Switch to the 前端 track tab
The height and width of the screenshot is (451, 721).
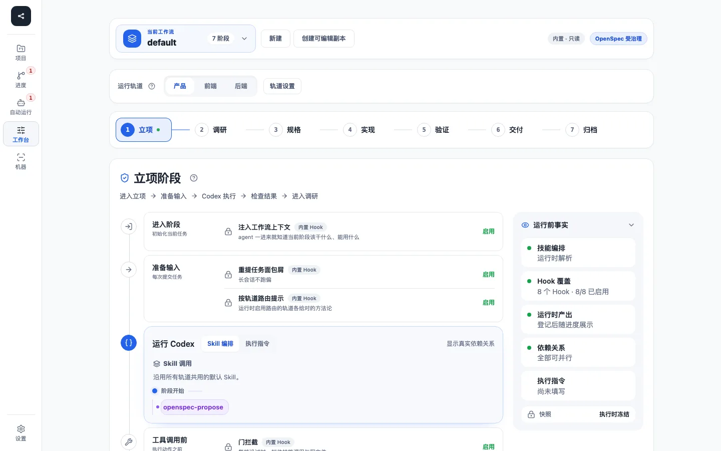210,86
